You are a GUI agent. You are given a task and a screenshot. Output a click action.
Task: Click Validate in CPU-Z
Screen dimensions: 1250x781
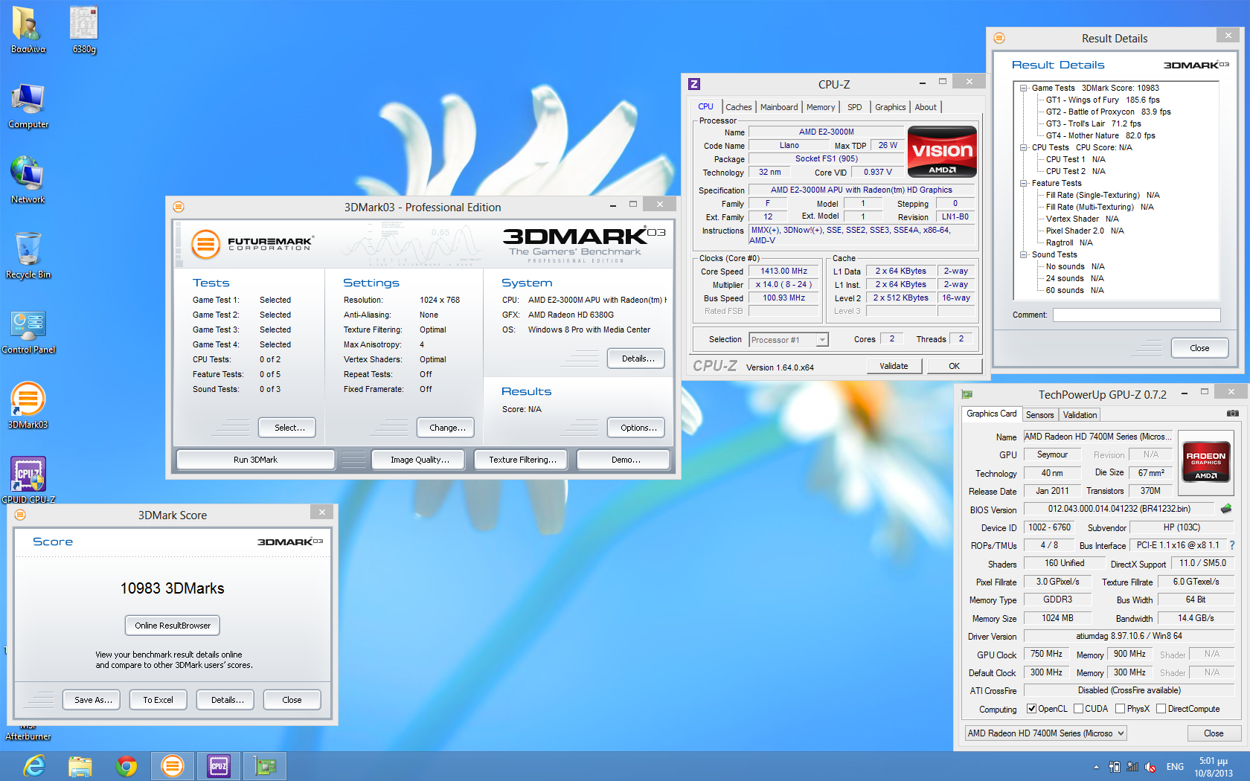[x=894, y=366]
